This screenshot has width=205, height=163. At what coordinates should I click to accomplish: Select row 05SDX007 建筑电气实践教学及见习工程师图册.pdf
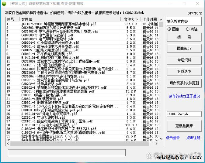point(82,61)
